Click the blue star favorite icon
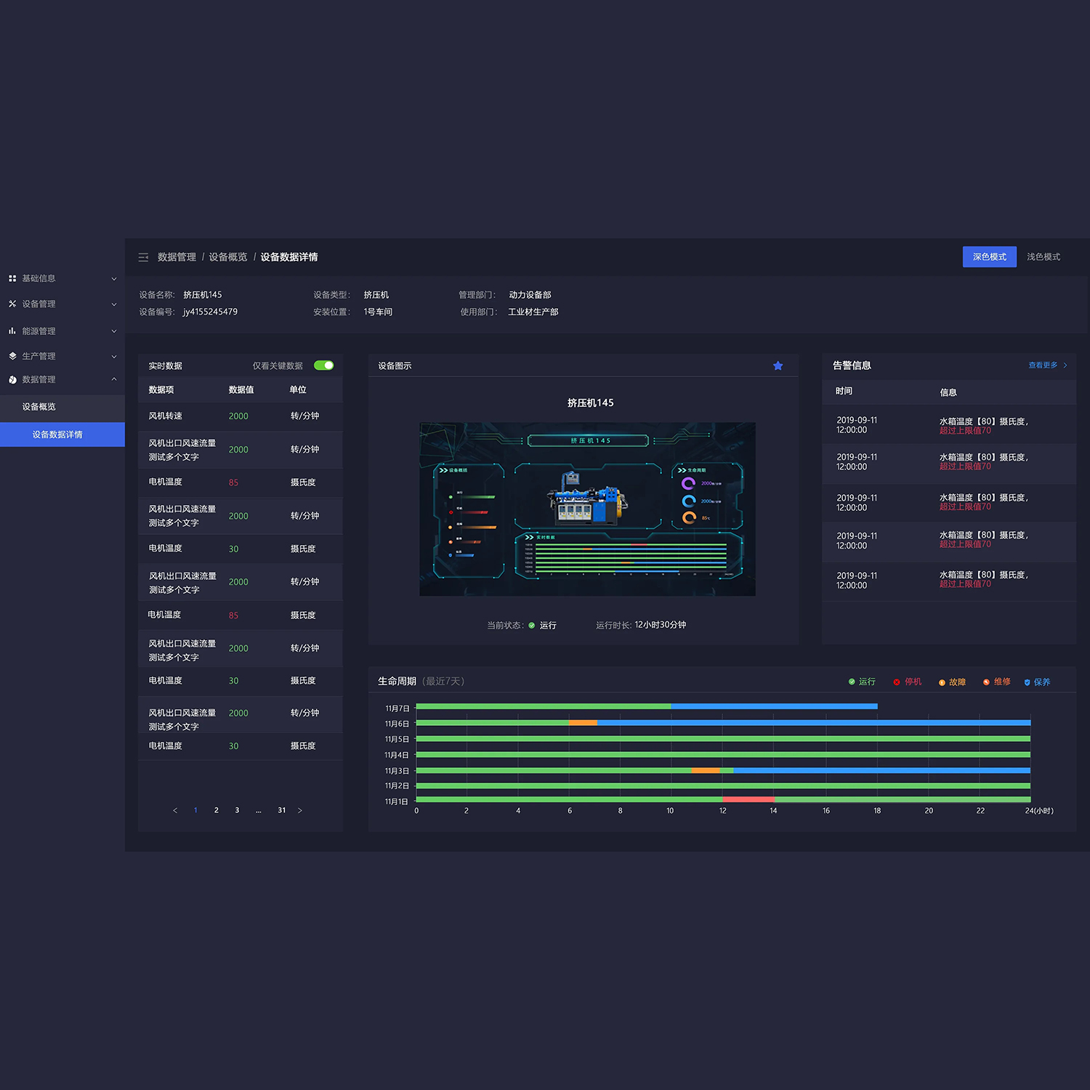This screenshot has height=1090, width=1090. click(x=778, y=366)
